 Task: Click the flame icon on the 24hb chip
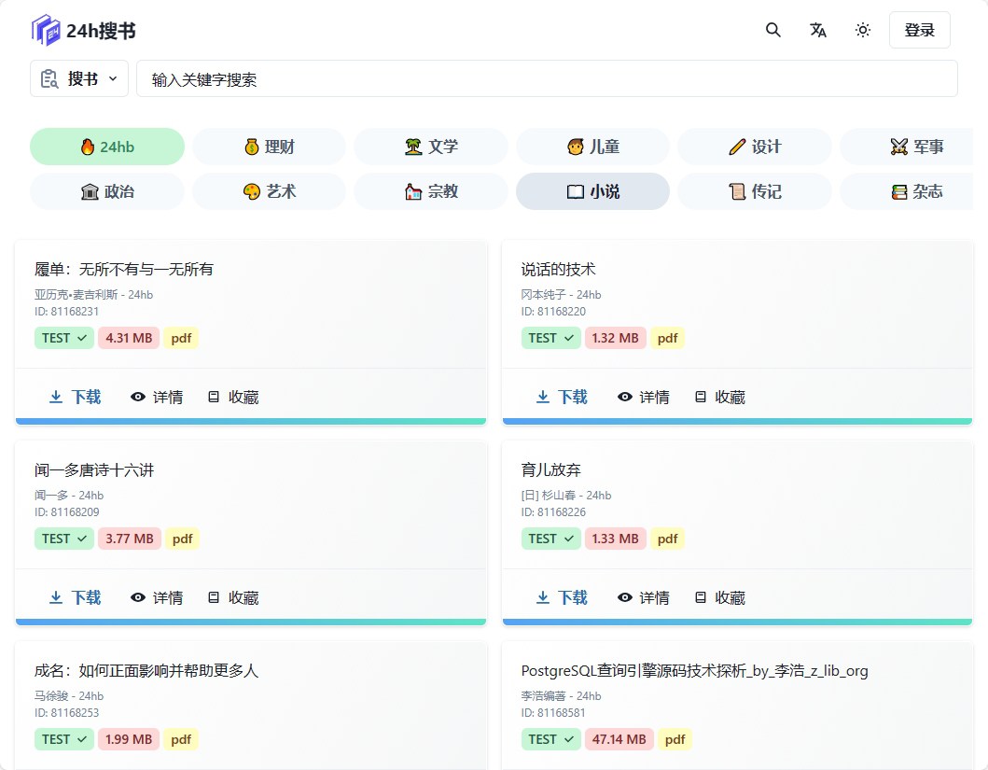click(86, 147)
